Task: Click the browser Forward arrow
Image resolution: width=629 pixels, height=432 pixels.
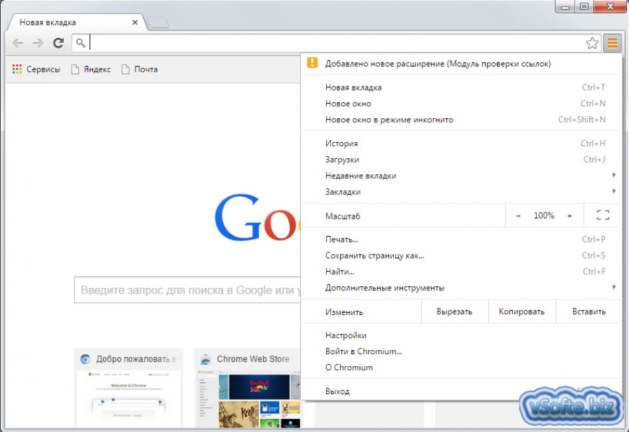Action: coord(38,43)
